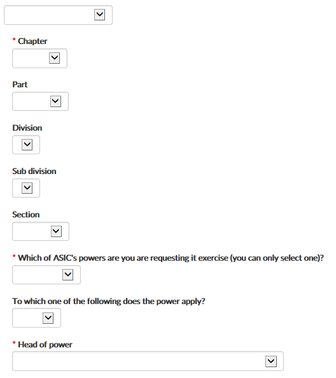Click arrow under 'does the power apply?'
The image size is (336, 378).
(x=48, y=318)
